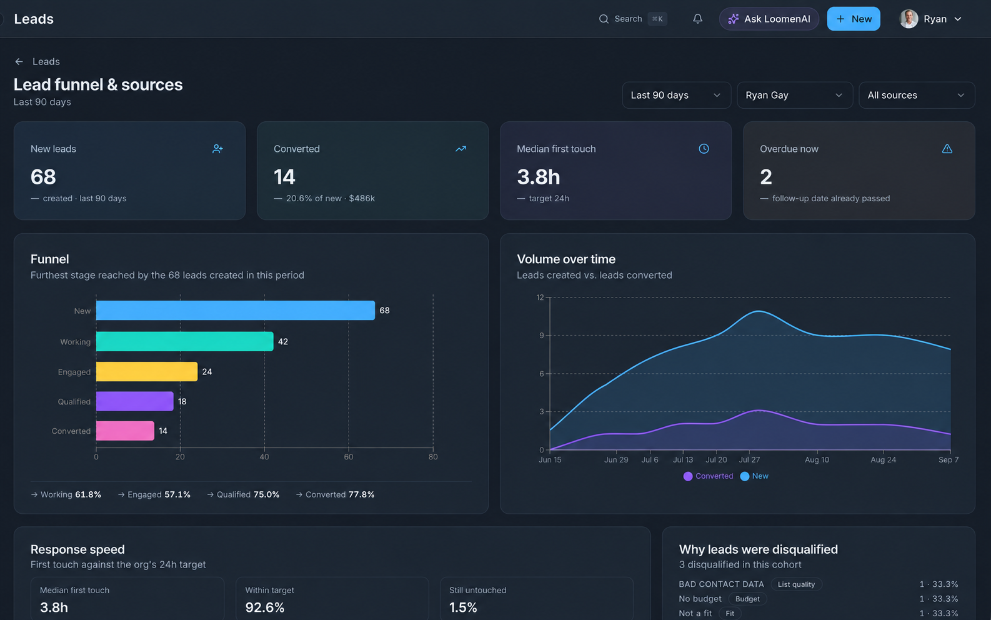Viewport: 991px width, 620px height.
Task: Click the Engaged 57.1% conversion rate
Action: 154,494
